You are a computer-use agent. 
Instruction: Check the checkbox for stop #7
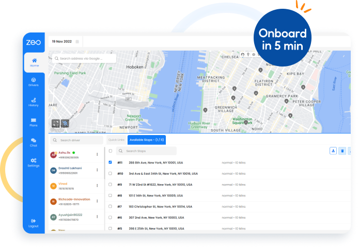pos(110,206)
